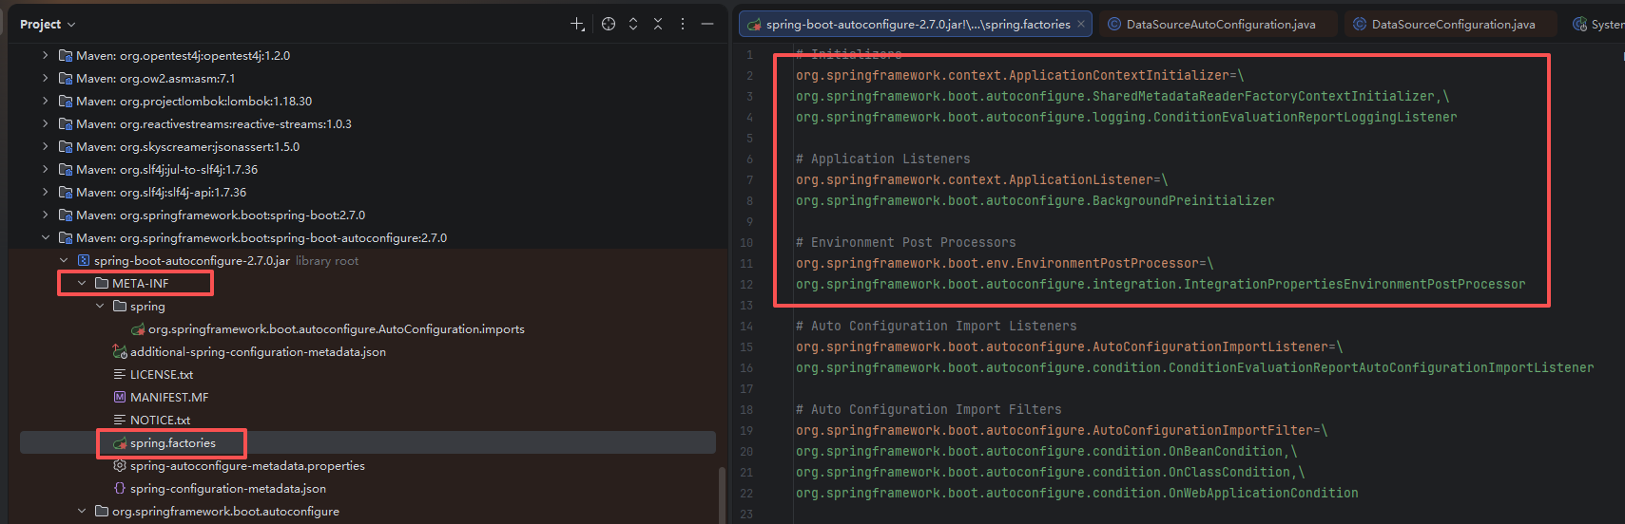The width and height of the screenshot is (1625, 524).
Task: Open the Project view dropdown
Action: [48, 24]
